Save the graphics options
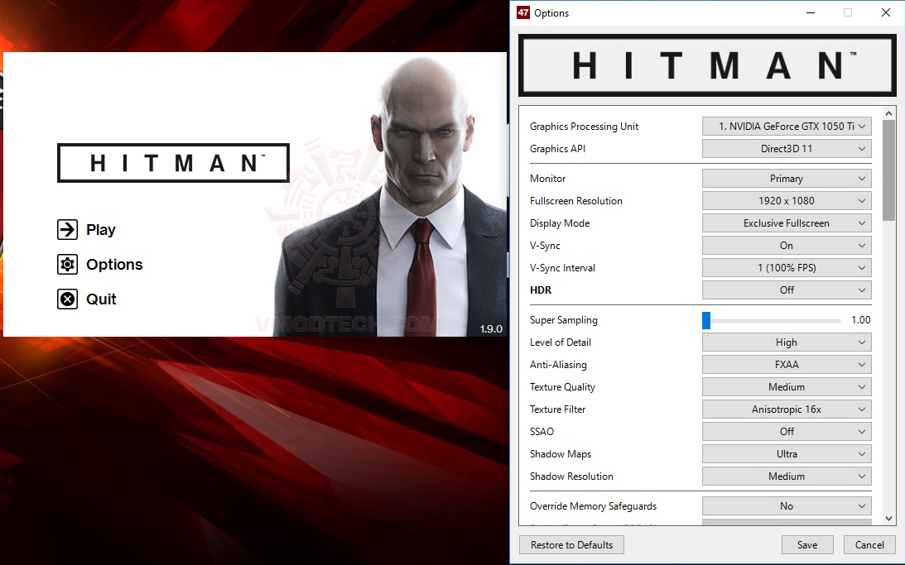This screenshot has width=905, height=565. tap(806, 545)
